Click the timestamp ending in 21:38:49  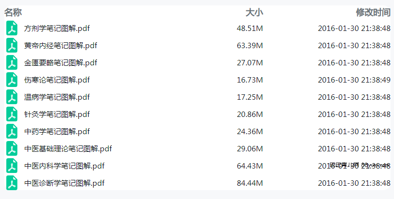(354, 80)
